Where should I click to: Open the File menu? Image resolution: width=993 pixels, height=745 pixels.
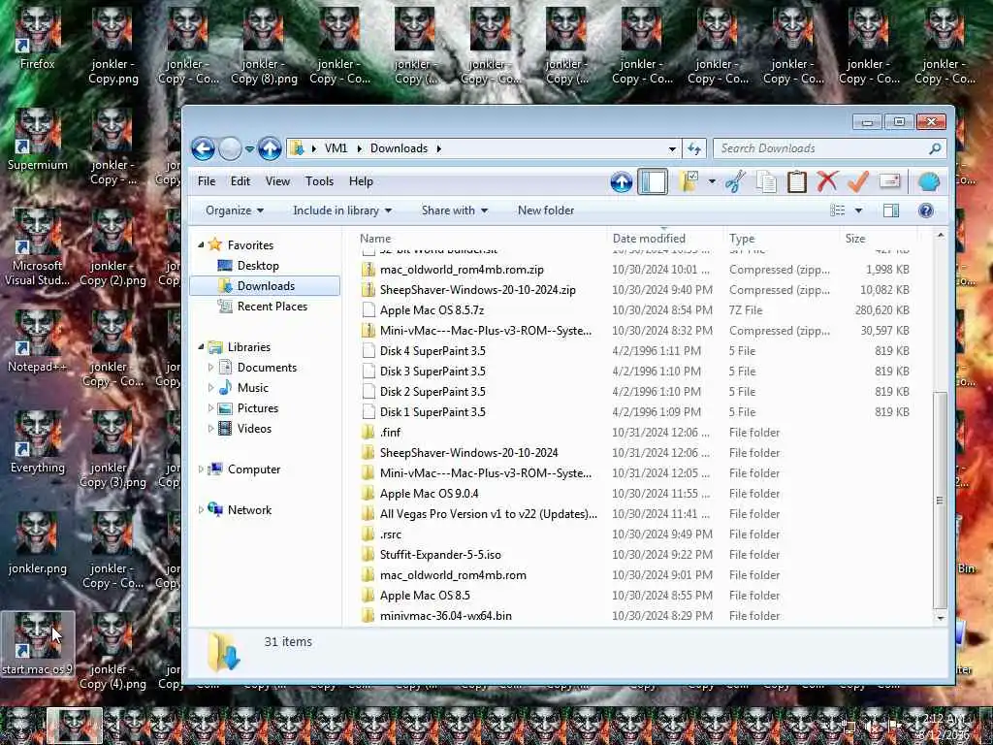click(x=207, y=181)
